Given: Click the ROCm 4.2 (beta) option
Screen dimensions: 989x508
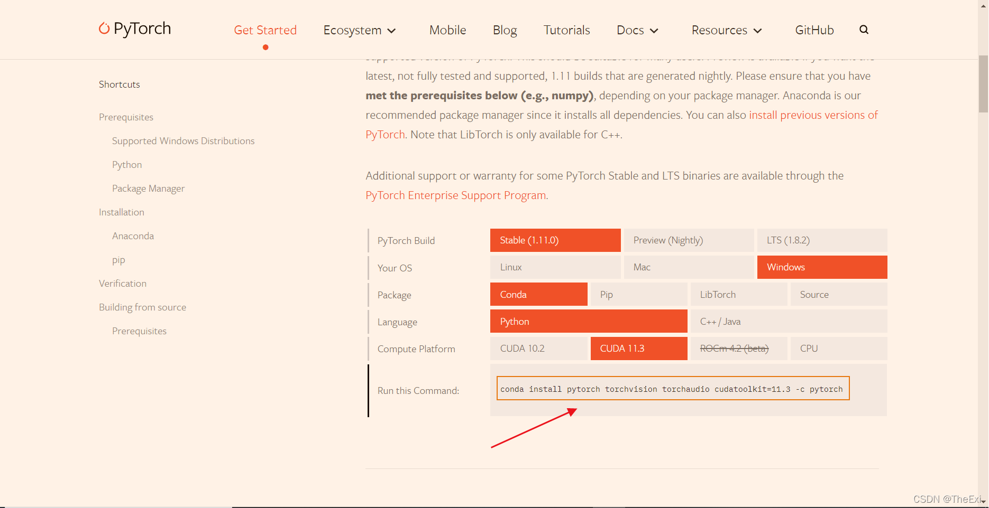Looking at the screenshot, I should coord(738,349).
